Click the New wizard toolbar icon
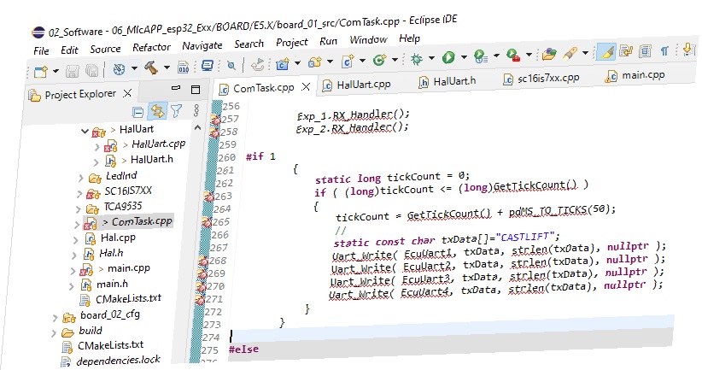This screenshot has height=370, width=702. [41, 72]
